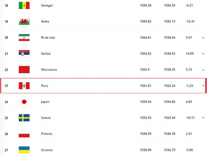Click Perú's current points 1561.01
Image resolution: width=207 pixels, height=155 pixels.
146,86
